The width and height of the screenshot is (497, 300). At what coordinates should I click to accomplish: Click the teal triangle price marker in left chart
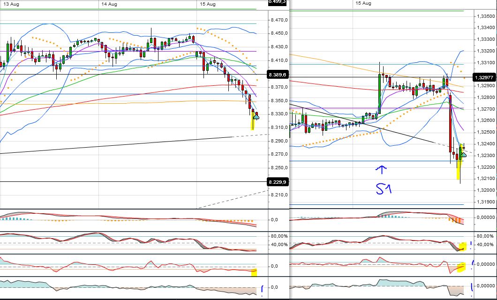(x=256, y=117)
